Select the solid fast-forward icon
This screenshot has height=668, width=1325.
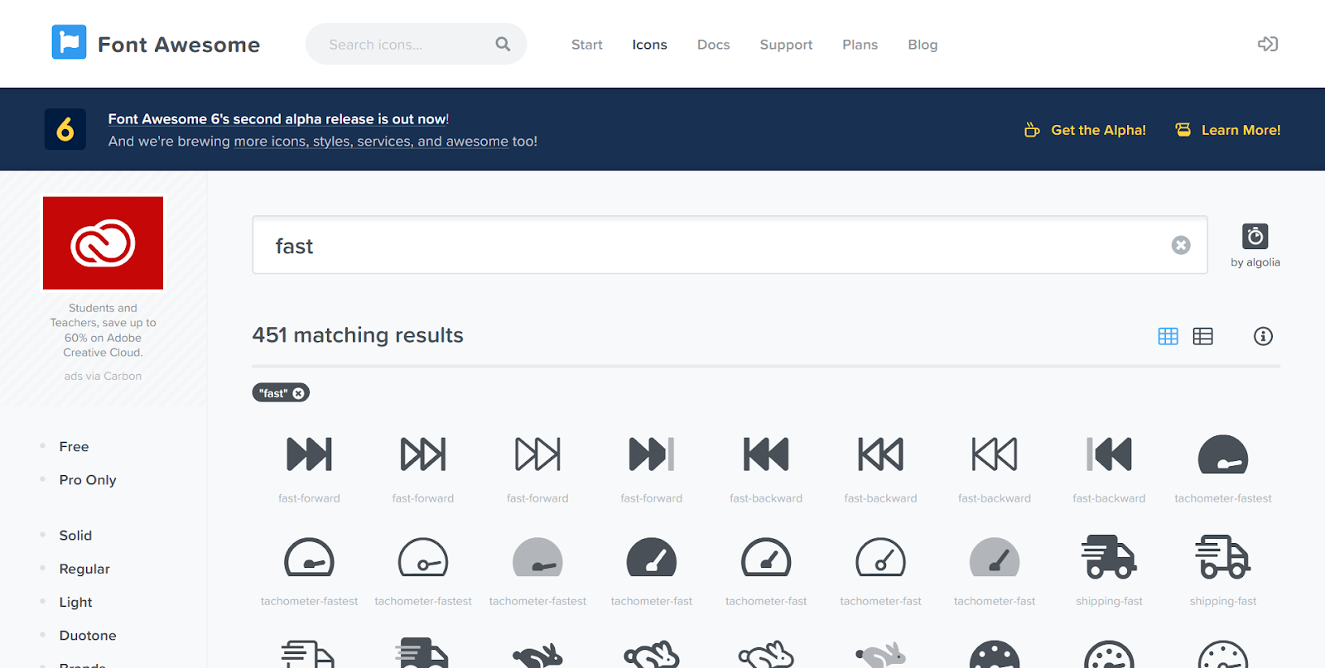point(309,454)
